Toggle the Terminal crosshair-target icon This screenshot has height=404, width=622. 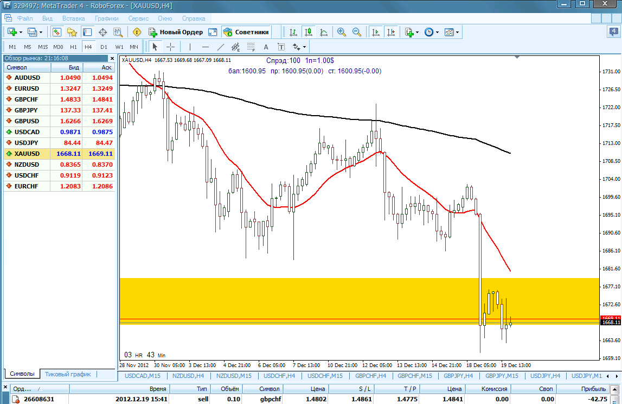click(x=102, y=32)
